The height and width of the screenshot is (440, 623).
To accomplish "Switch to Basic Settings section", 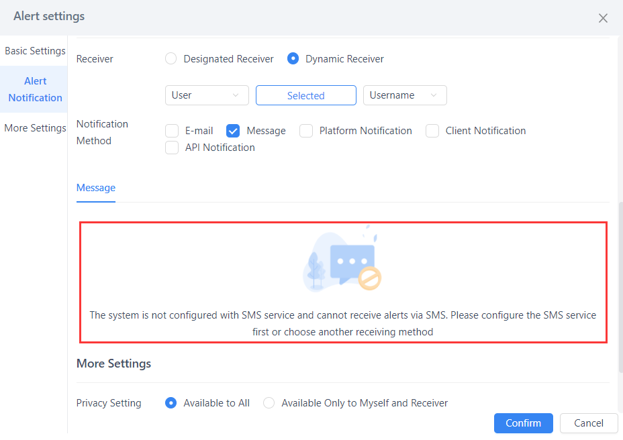I will pyautogui.click(x=35, y=50).
